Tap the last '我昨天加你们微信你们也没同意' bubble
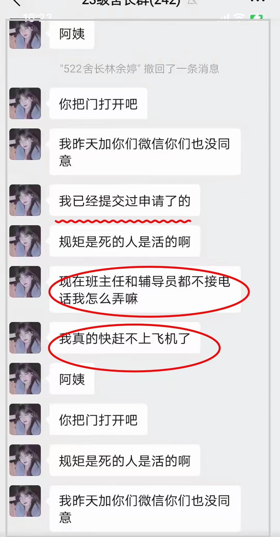The height and width of the screenshot is (537, 280). [145, 508]
